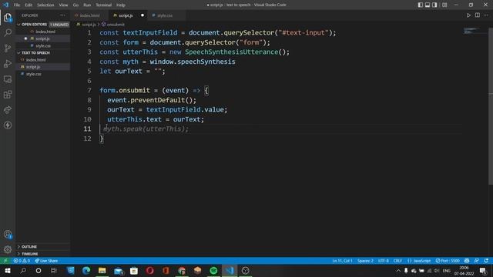
Task: Select style.css under Open Editors
Action: (43, 46)
